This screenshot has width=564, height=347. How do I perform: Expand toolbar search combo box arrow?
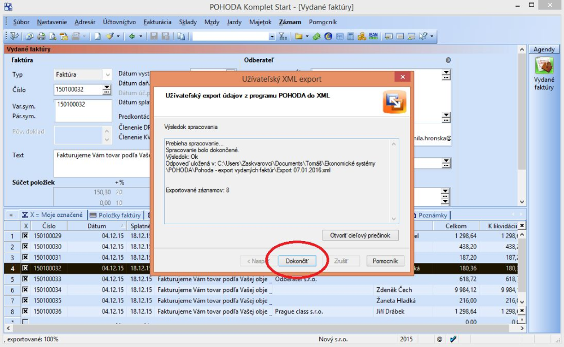272,36
